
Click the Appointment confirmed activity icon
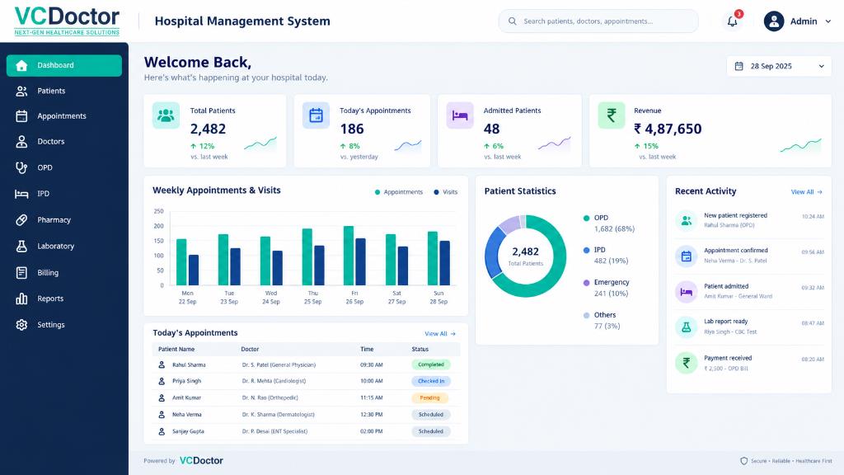[x=687, y=256]
